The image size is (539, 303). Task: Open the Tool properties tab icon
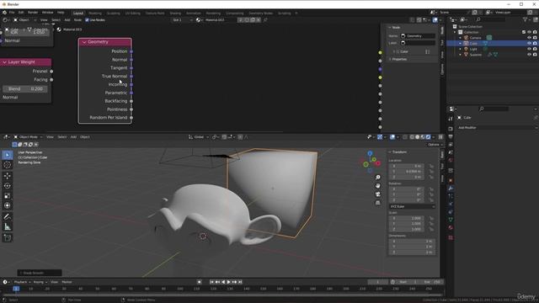pyautogui.click(x=451, y=119)
